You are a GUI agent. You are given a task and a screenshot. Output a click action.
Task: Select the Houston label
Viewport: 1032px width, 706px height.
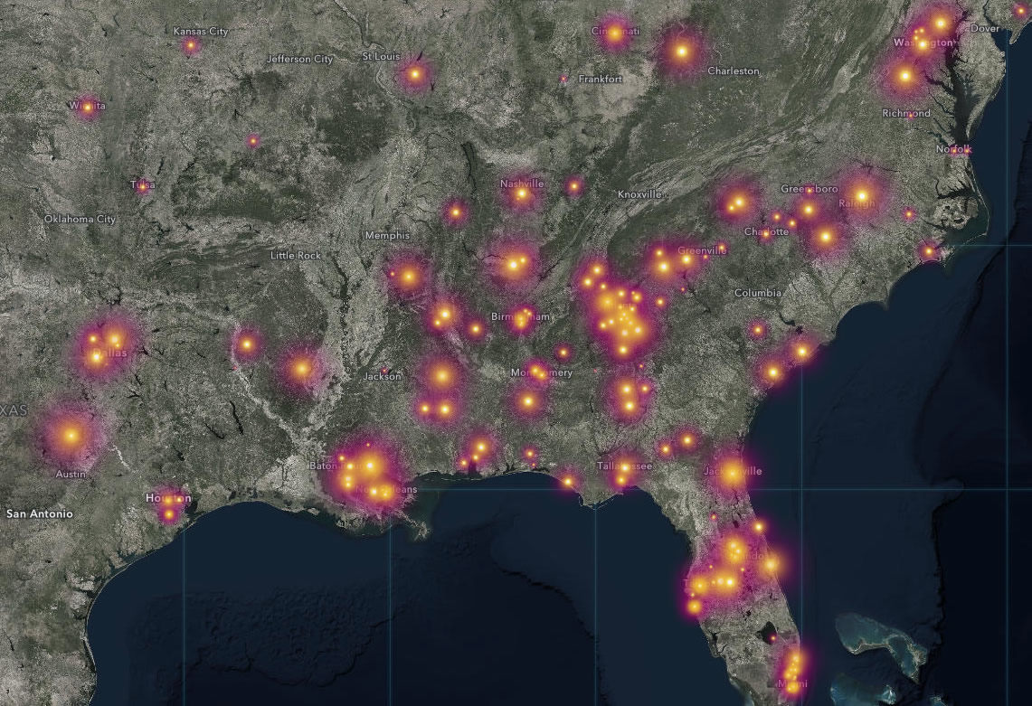pyautogui.click(x=168, y=499)
